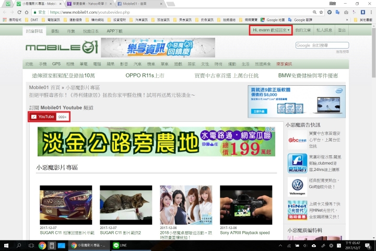
Task: Open the Google 翻譯 bookmark
Action: 300,20
